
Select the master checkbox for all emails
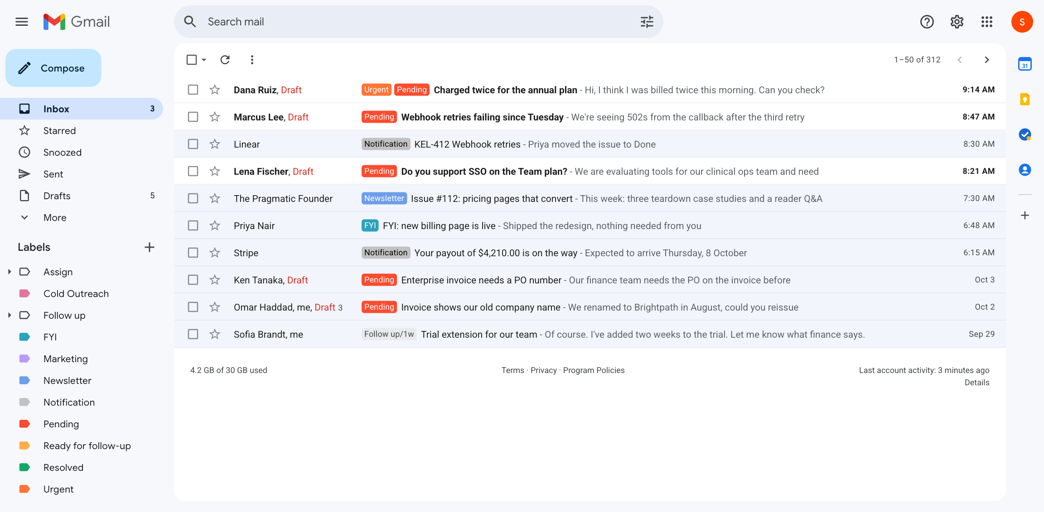pos(192,60)
